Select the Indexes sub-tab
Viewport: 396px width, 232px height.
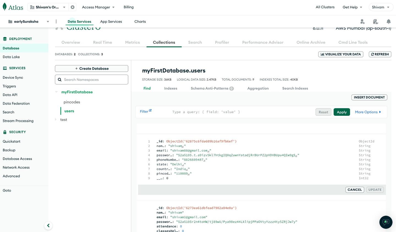[x=171, y=88]
